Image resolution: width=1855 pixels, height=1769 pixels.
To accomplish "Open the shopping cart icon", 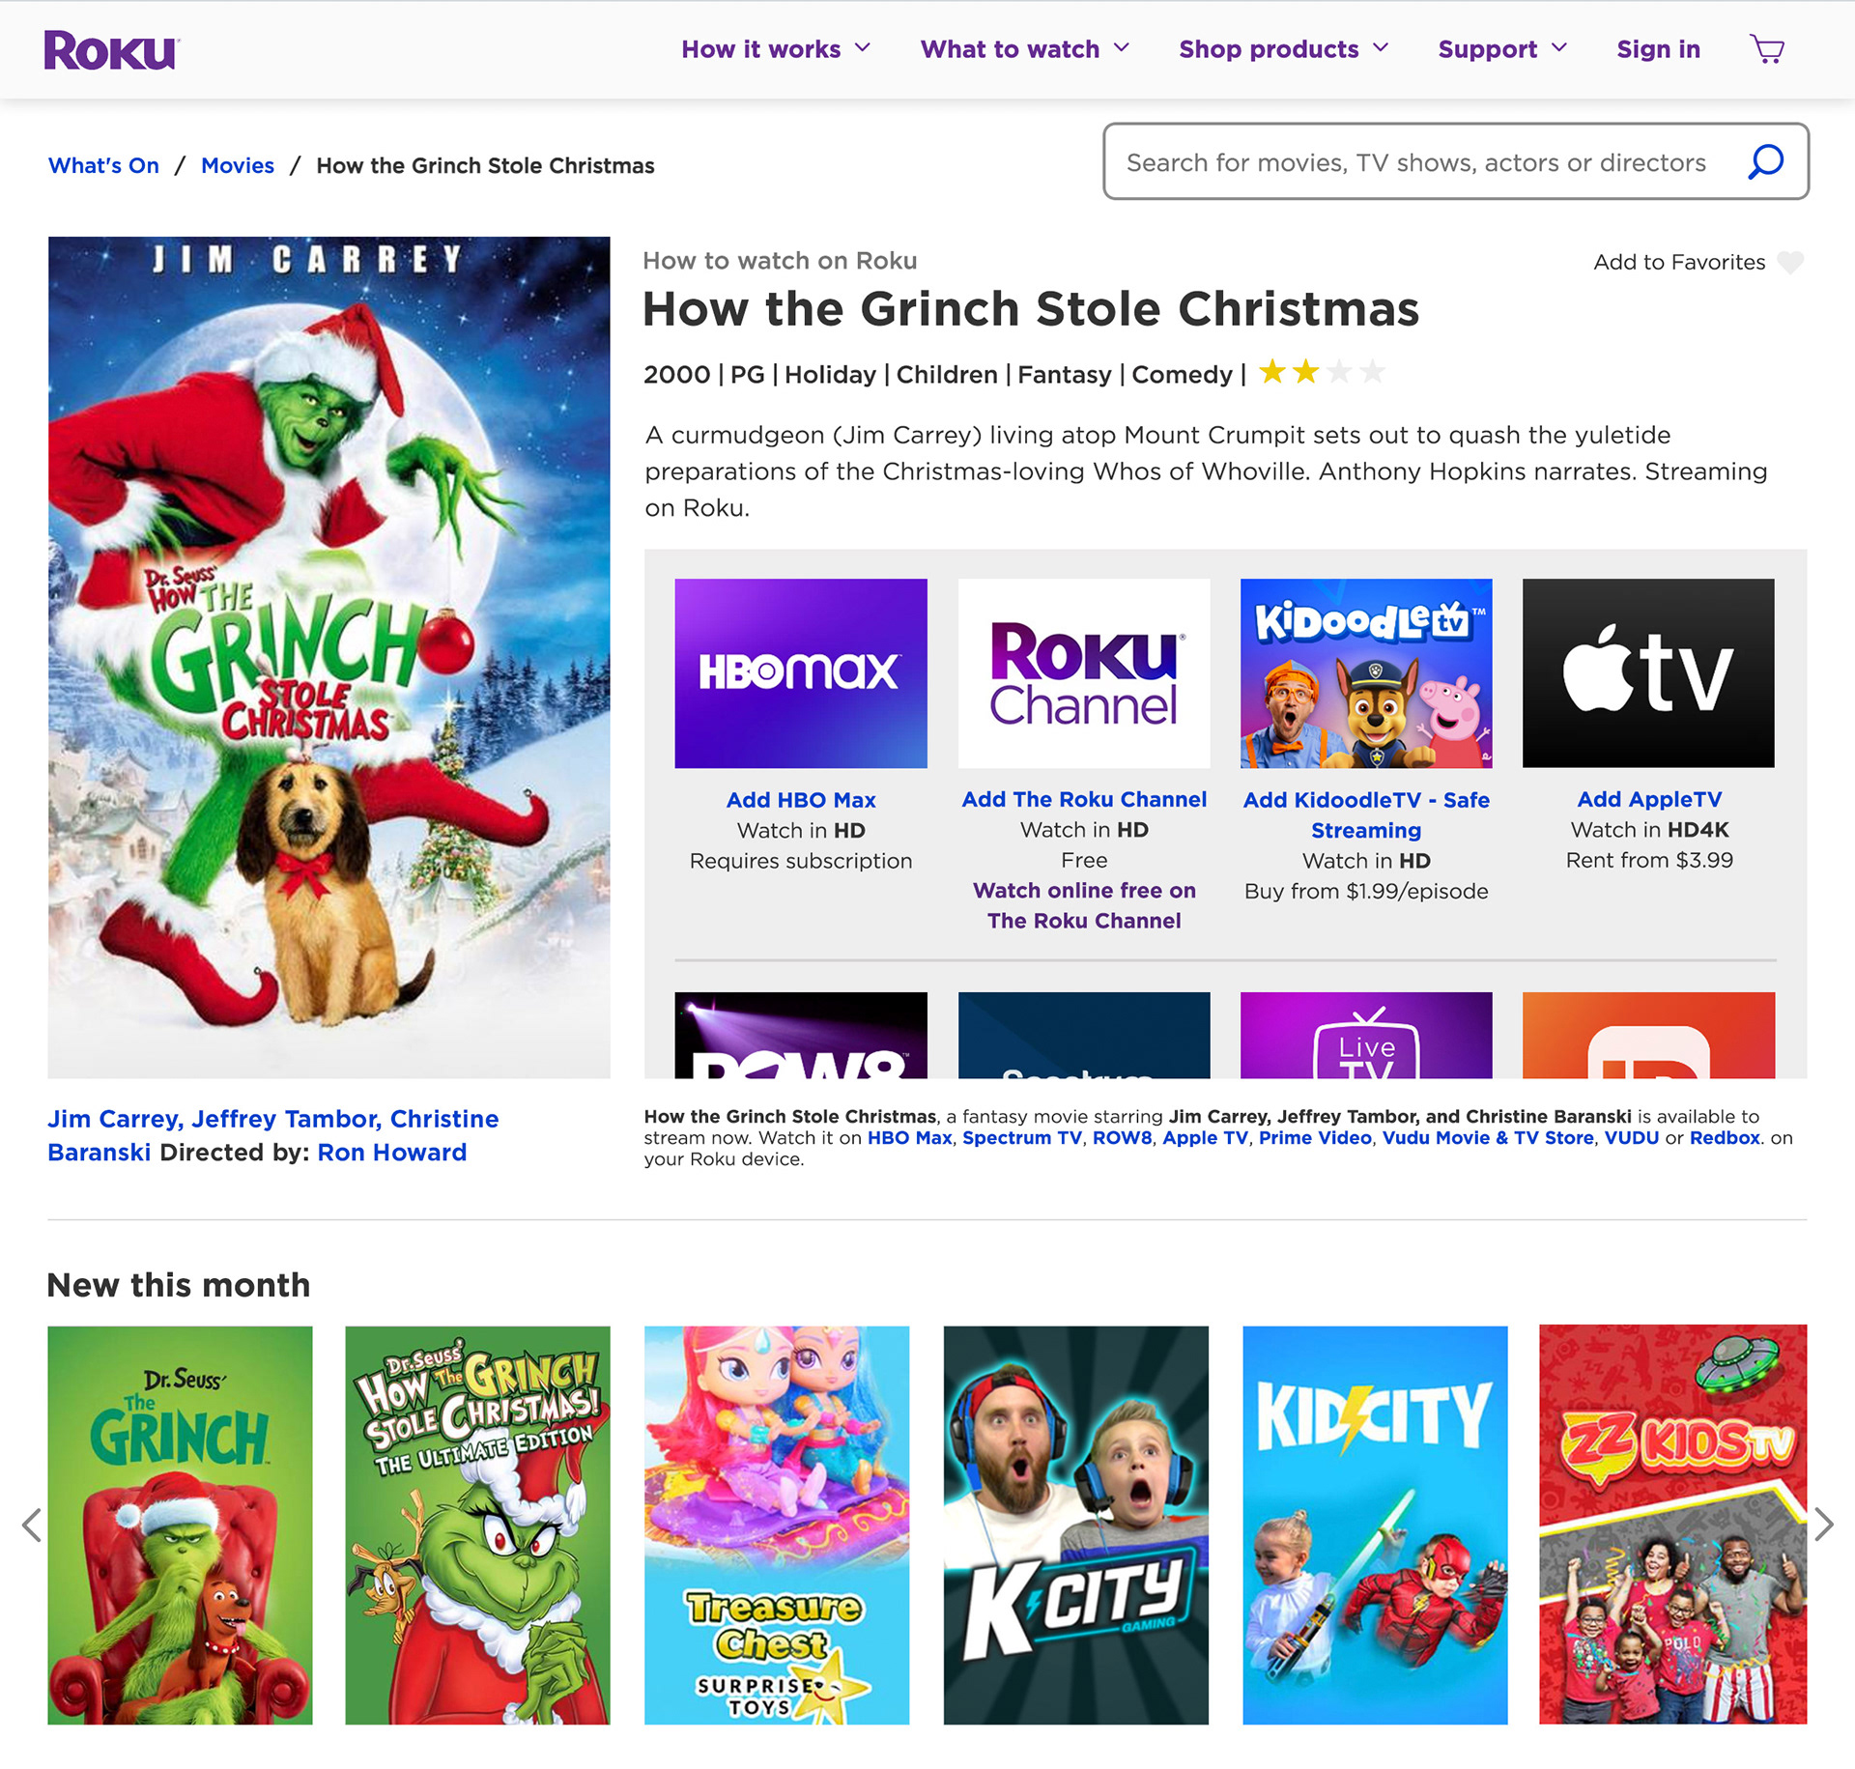I will (1767, 49).
